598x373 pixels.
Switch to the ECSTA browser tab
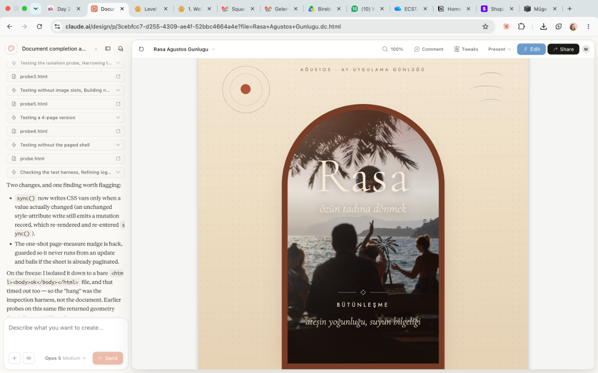tap(411, 9)
